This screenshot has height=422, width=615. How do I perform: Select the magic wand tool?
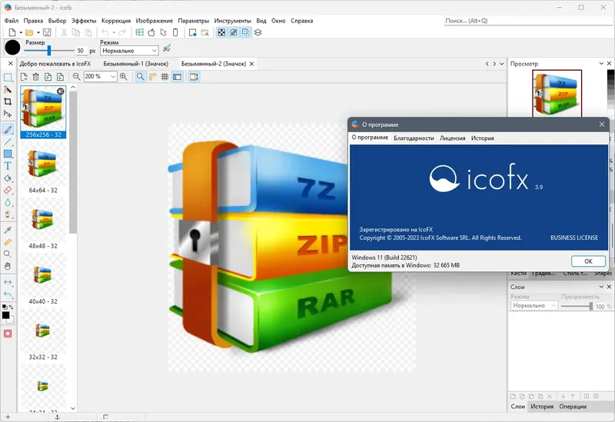tap(8, 89)
